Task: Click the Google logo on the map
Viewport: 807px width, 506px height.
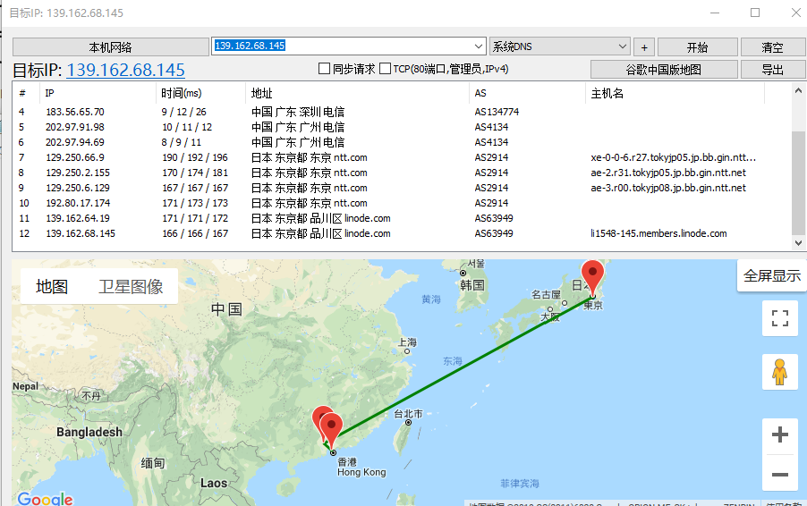Action: tap(46, 498)
